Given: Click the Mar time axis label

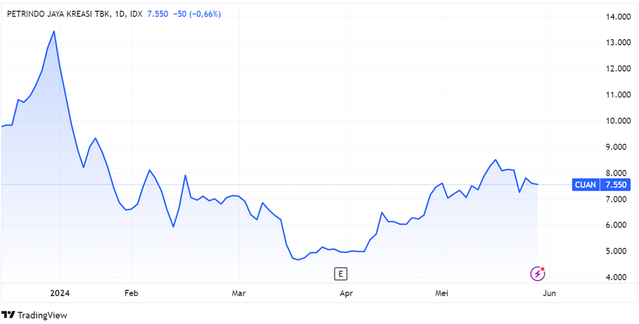Looking at the screenshot, I should pyautogui.click(x=239, y=293).
